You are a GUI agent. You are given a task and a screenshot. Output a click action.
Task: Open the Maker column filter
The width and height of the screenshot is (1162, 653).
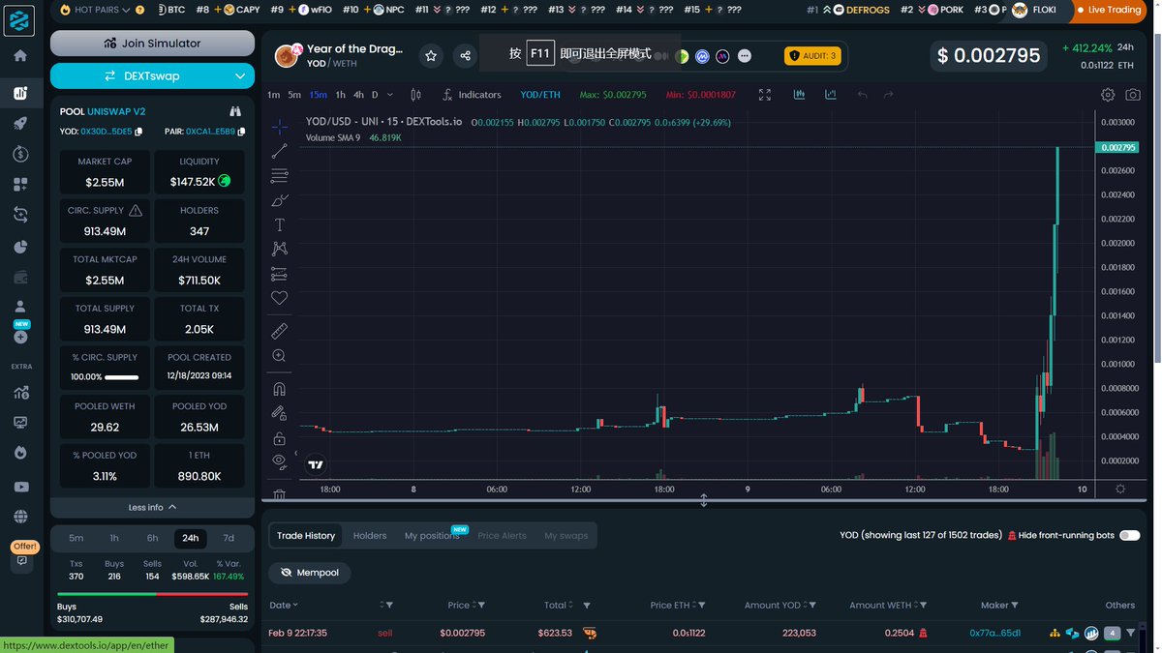[x=1015, y=606]
